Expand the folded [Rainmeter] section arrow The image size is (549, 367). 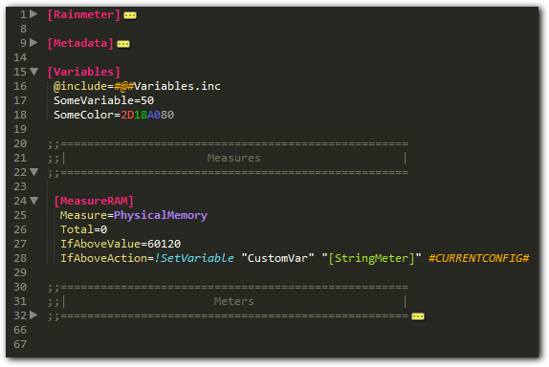(x=33, y=14)
